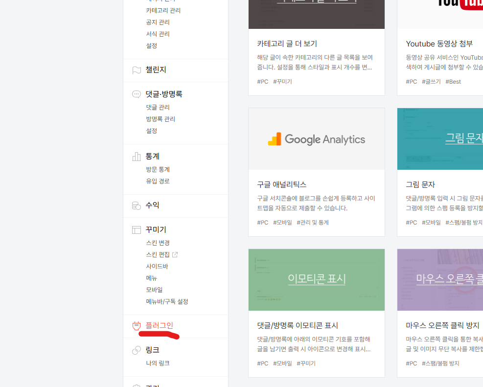Click the coins icon next to 수익
483x387 pixels.
(137, 205)
